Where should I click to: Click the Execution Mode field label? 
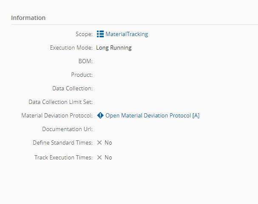[x=71, y=48]
